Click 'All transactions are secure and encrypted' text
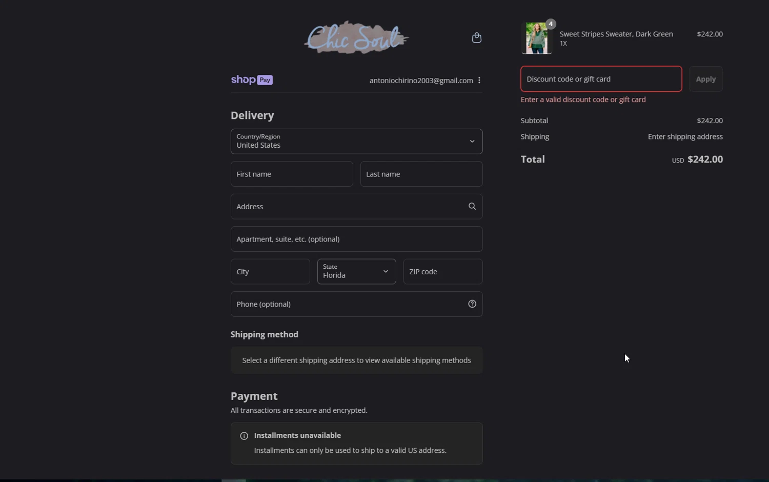The height and width of the screenshot is (482, 769). pos(299,410)
